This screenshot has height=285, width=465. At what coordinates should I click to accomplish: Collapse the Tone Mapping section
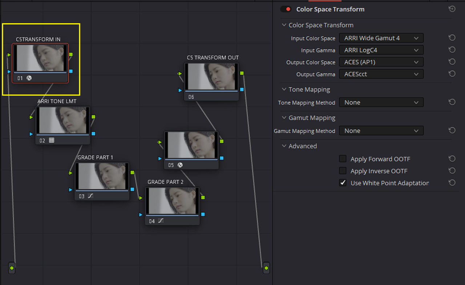284,89
